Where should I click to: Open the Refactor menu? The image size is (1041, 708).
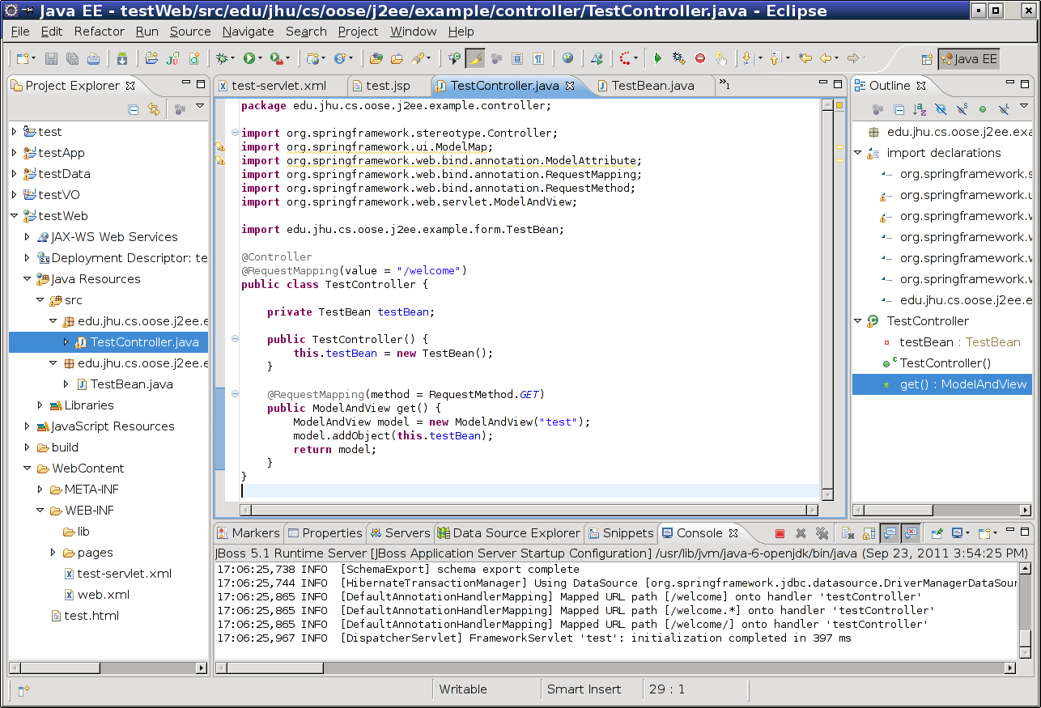coord(99,32)
